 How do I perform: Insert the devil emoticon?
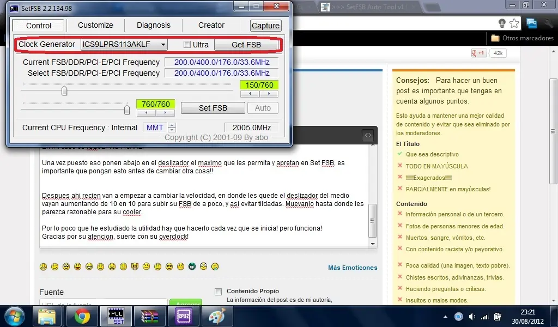[x=135, y=266]
